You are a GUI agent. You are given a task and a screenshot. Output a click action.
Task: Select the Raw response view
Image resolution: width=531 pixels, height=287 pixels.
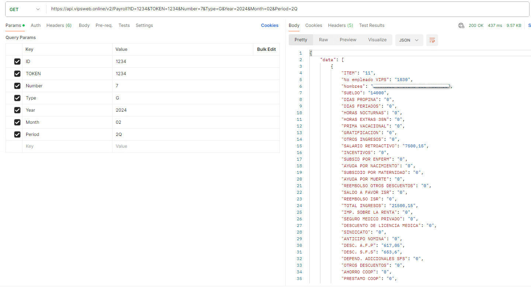(x=323, y=40)
